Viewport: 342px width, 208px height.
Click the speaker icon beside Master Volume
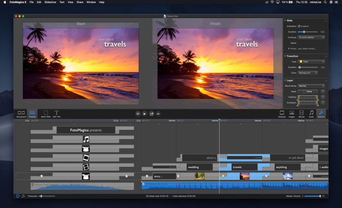point(324,196)
